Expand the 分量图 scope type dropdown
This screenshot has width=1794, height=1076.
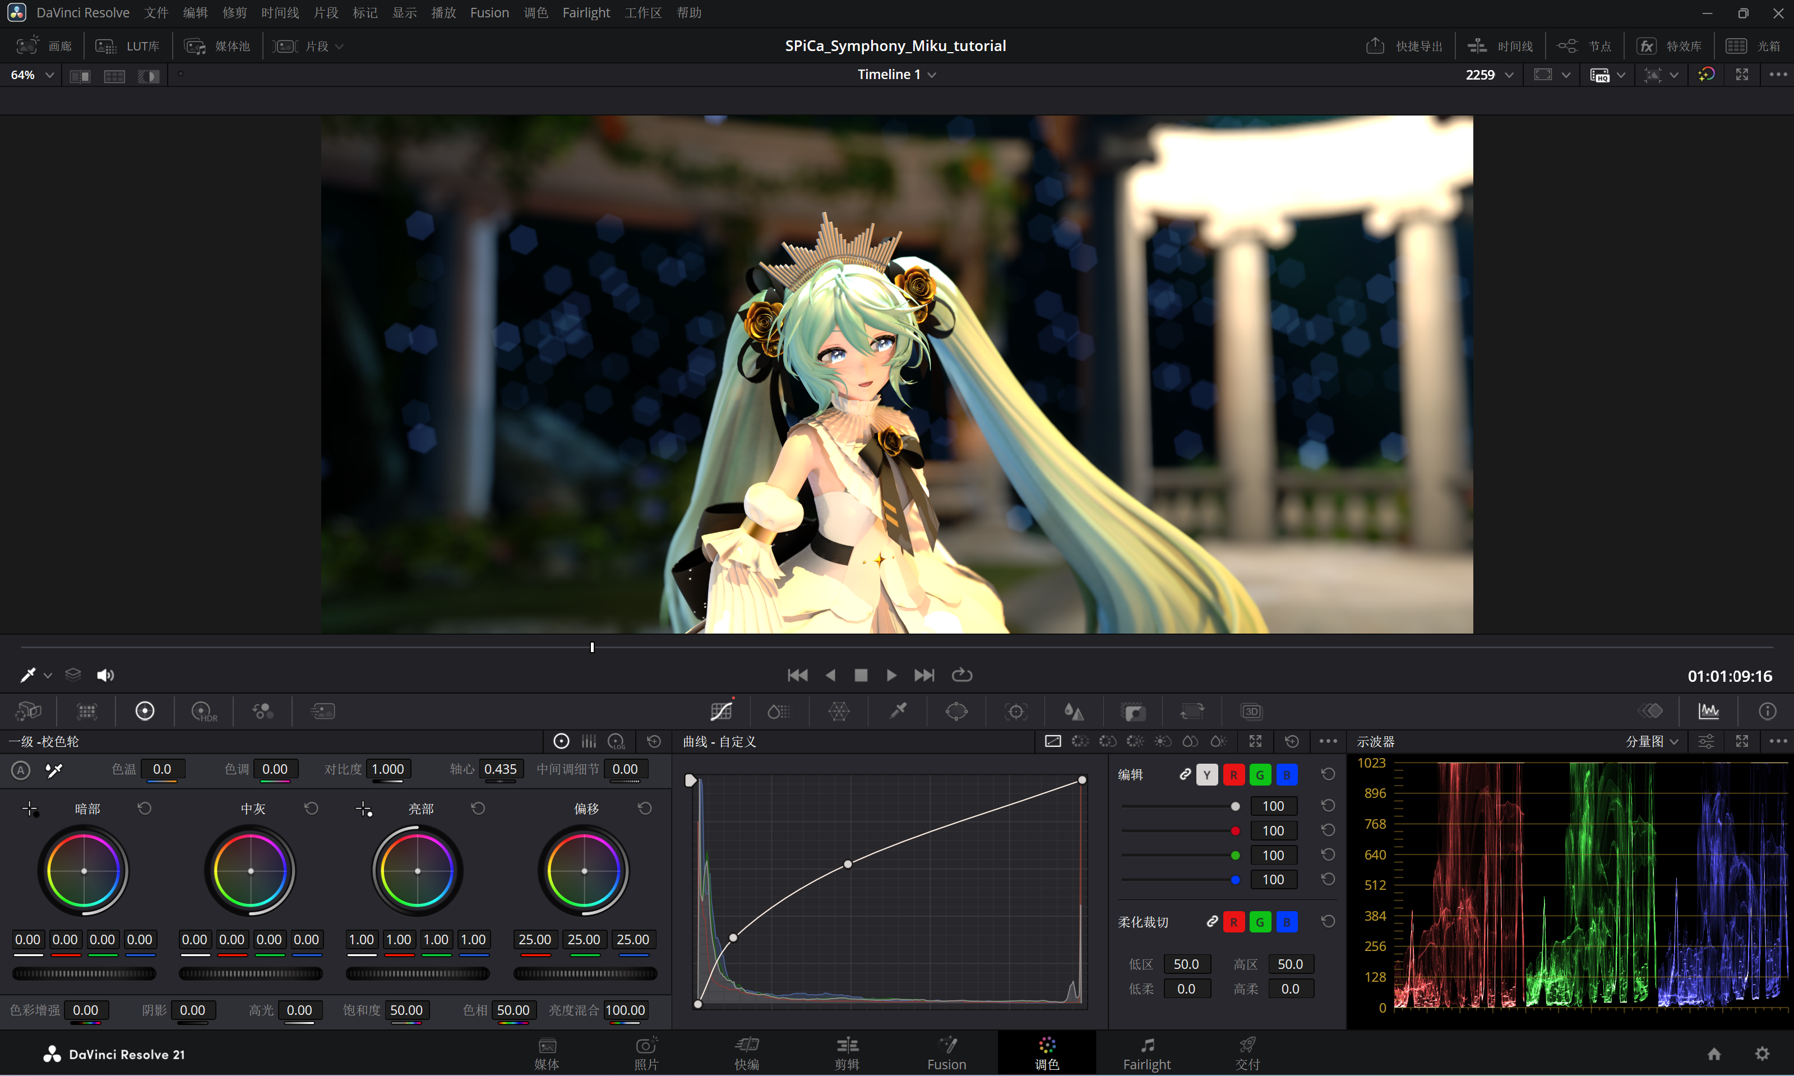pyautogui.click(x=1651, y=741)
